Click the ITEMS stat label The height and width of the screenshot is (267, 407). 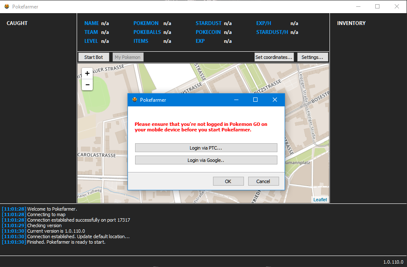click(x=141, y=41)
